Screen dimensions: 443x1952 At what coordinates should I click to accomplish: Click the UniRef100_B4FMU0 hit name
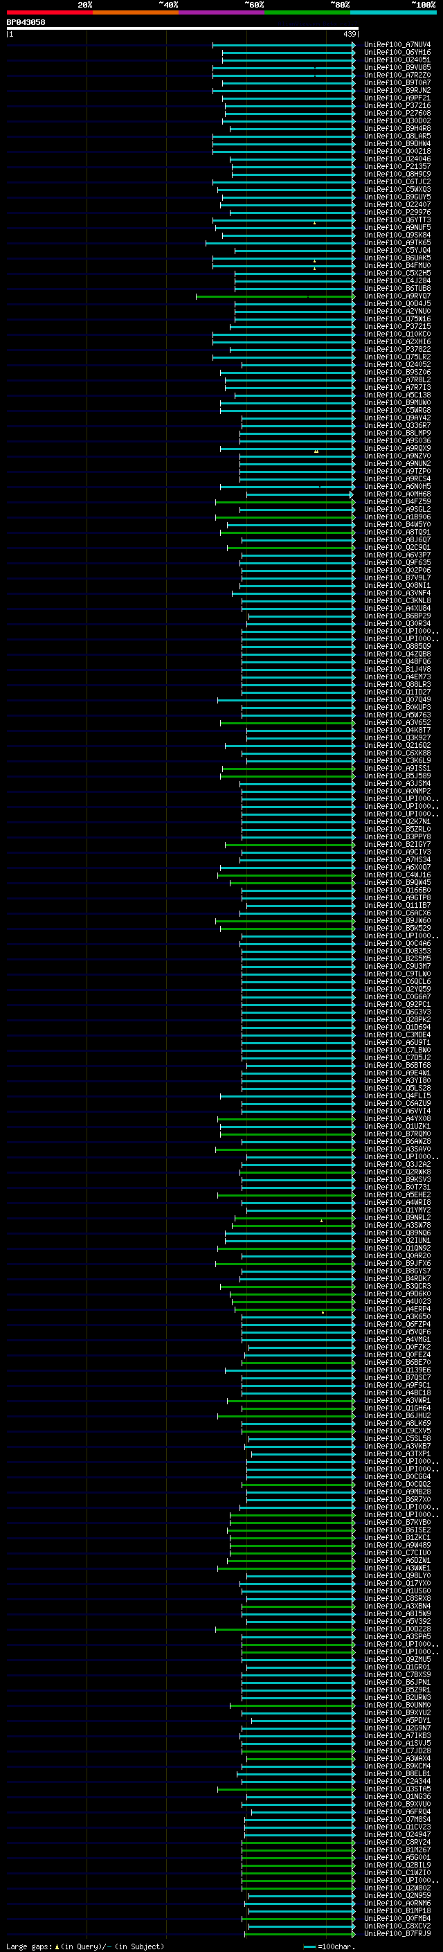point(397,265)
